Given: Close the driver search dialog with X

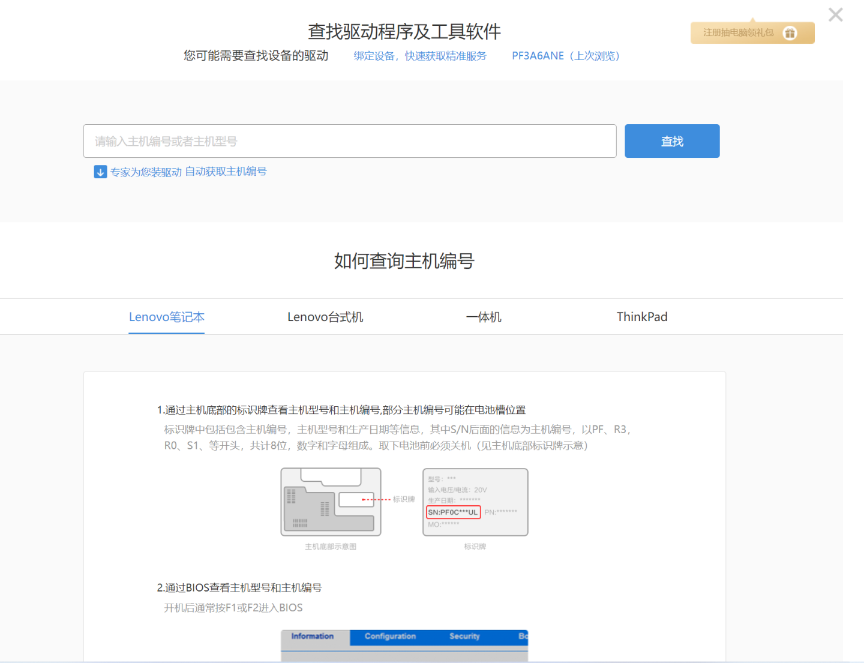Looking at the screenshot, I should [x=835, y=15].
